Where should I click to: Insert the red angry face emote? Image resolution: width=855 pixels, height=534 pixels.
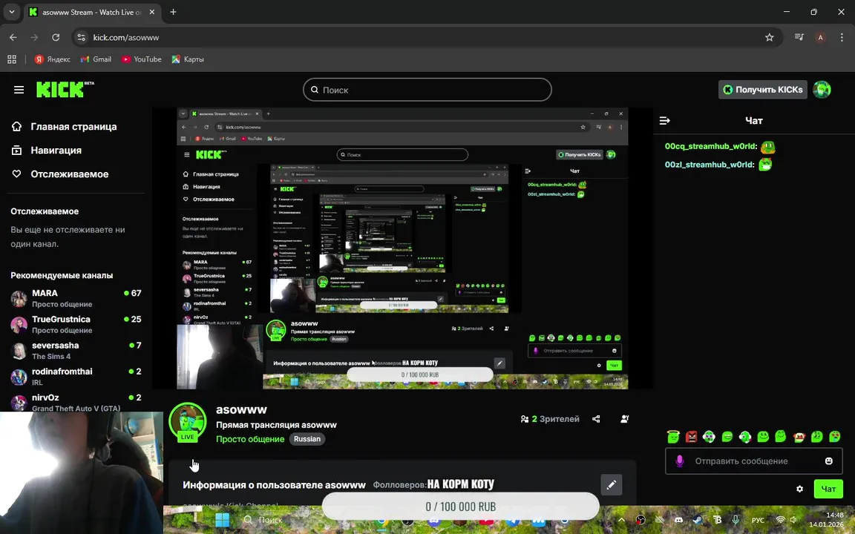[x=692, y=436]
